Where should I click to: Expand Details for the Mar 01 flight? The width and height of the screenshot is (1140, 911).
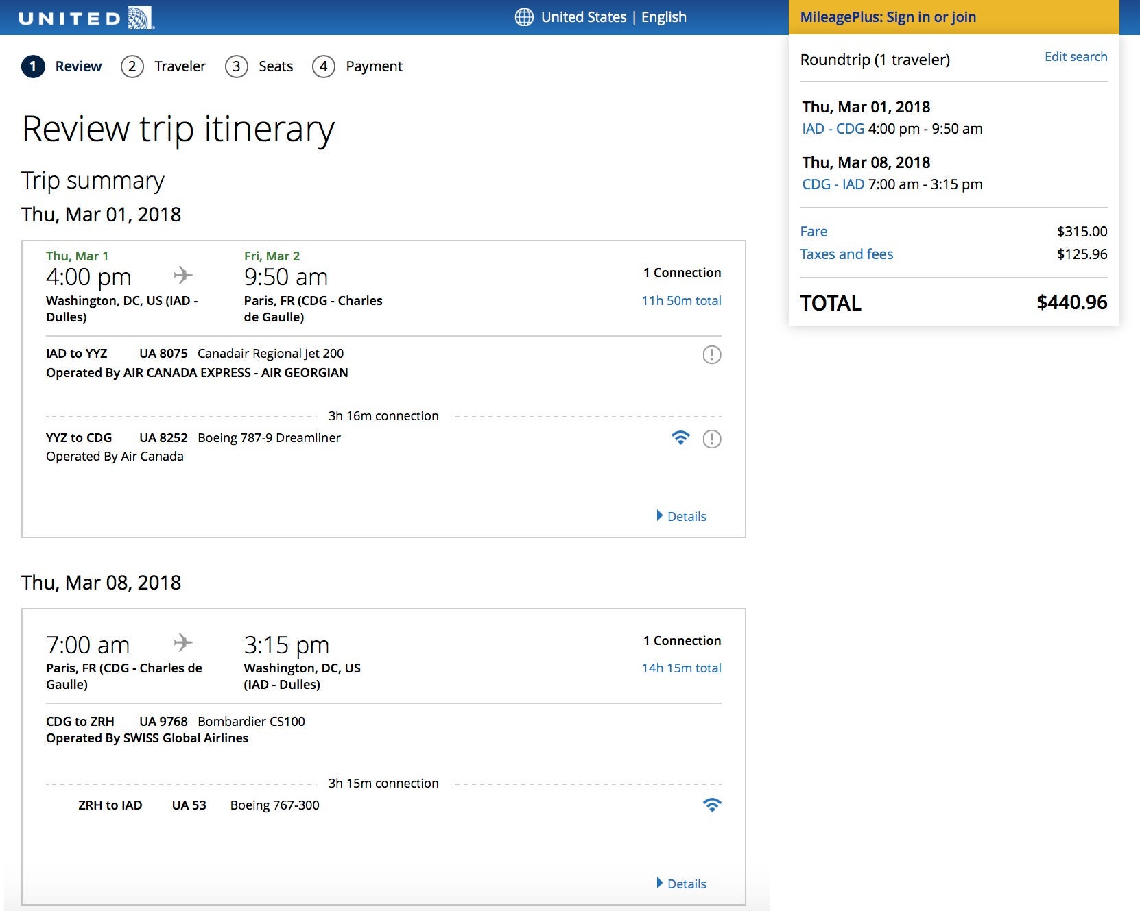(681, 516)
